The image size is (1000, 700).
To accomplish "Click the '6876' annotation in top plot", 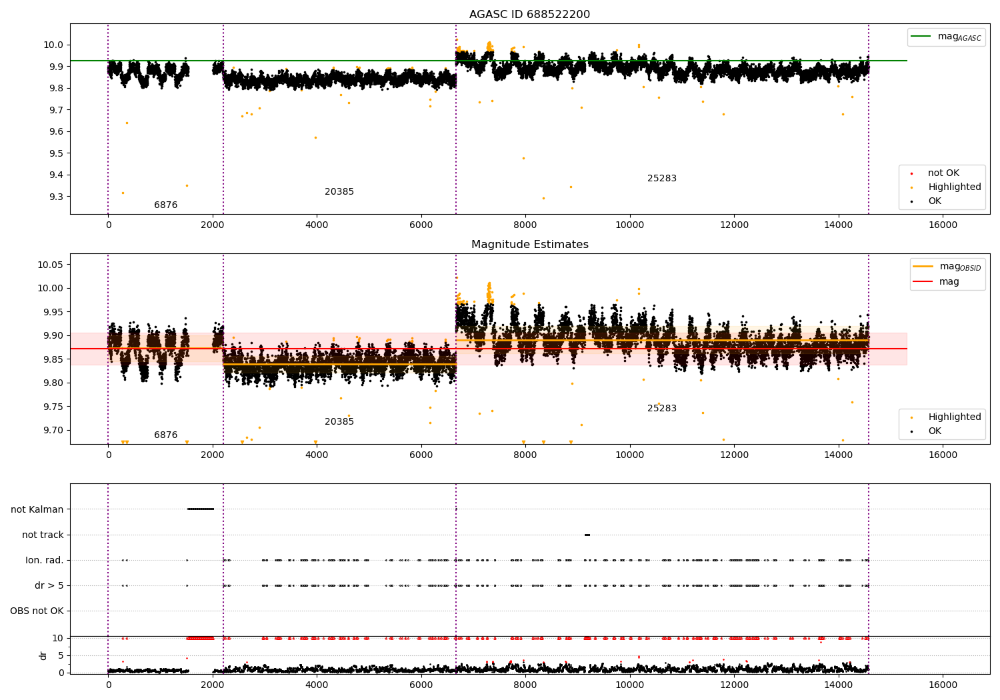I will 165,205.
